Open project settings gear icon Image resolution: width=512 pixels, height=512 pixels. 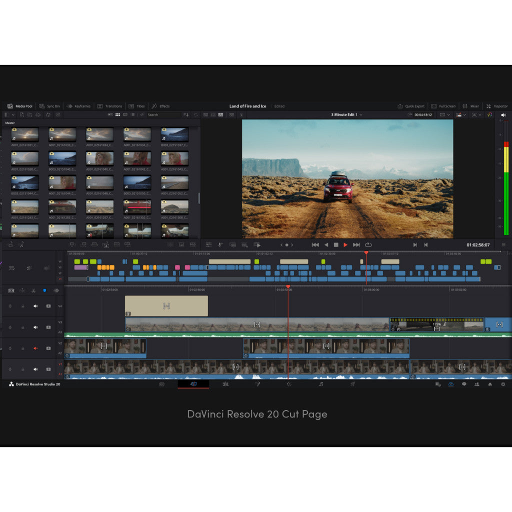point(503,384)
